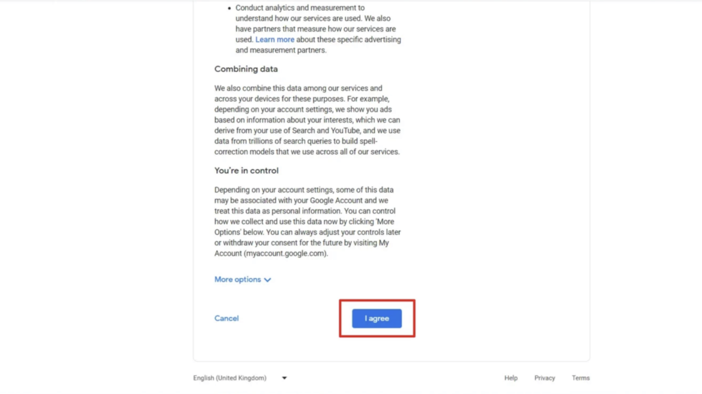Expand the More options section
This screenshot has width=702, height=394.
click(243, 280)
